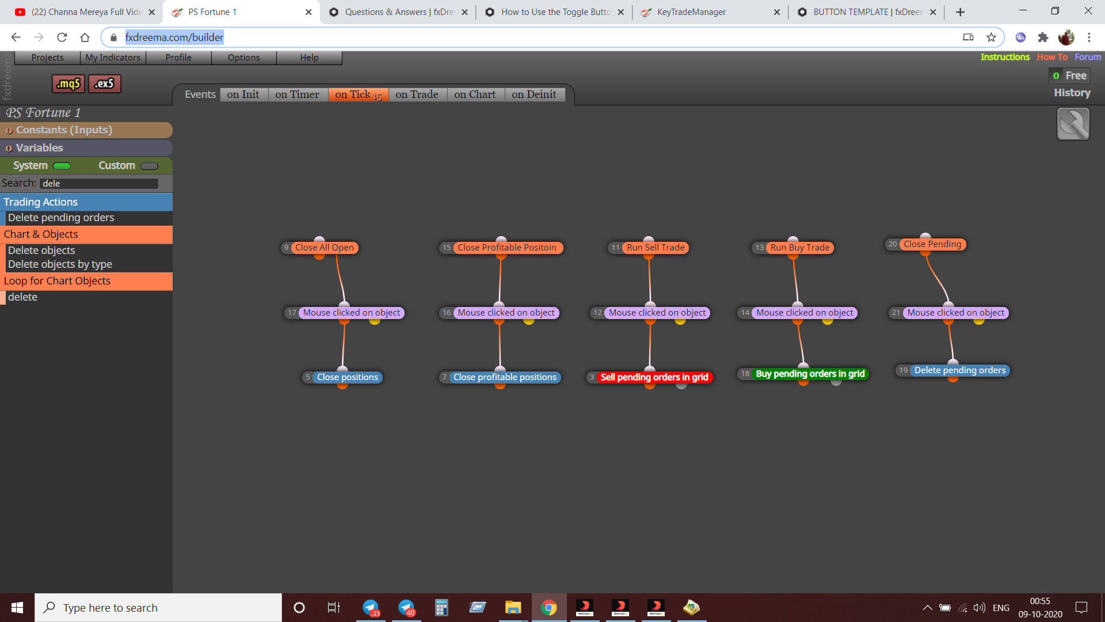Expand Constants (Inputs) section

coord(86,130)
